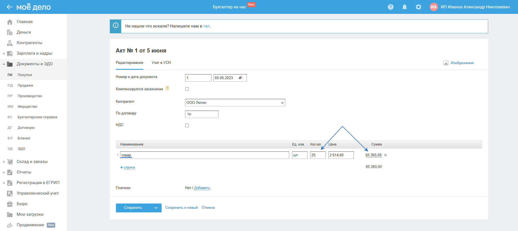518x231 pixels.
Task: Click the back arrow in the header
Action: (x=10, y=7)
